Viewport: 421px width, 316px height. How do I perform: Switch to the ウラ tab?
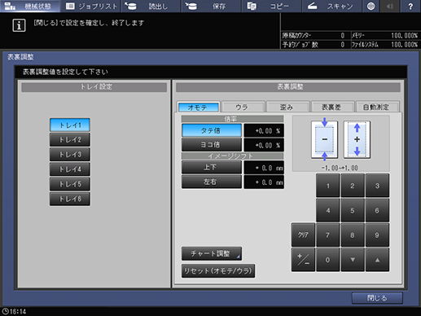tap(243, 107)
